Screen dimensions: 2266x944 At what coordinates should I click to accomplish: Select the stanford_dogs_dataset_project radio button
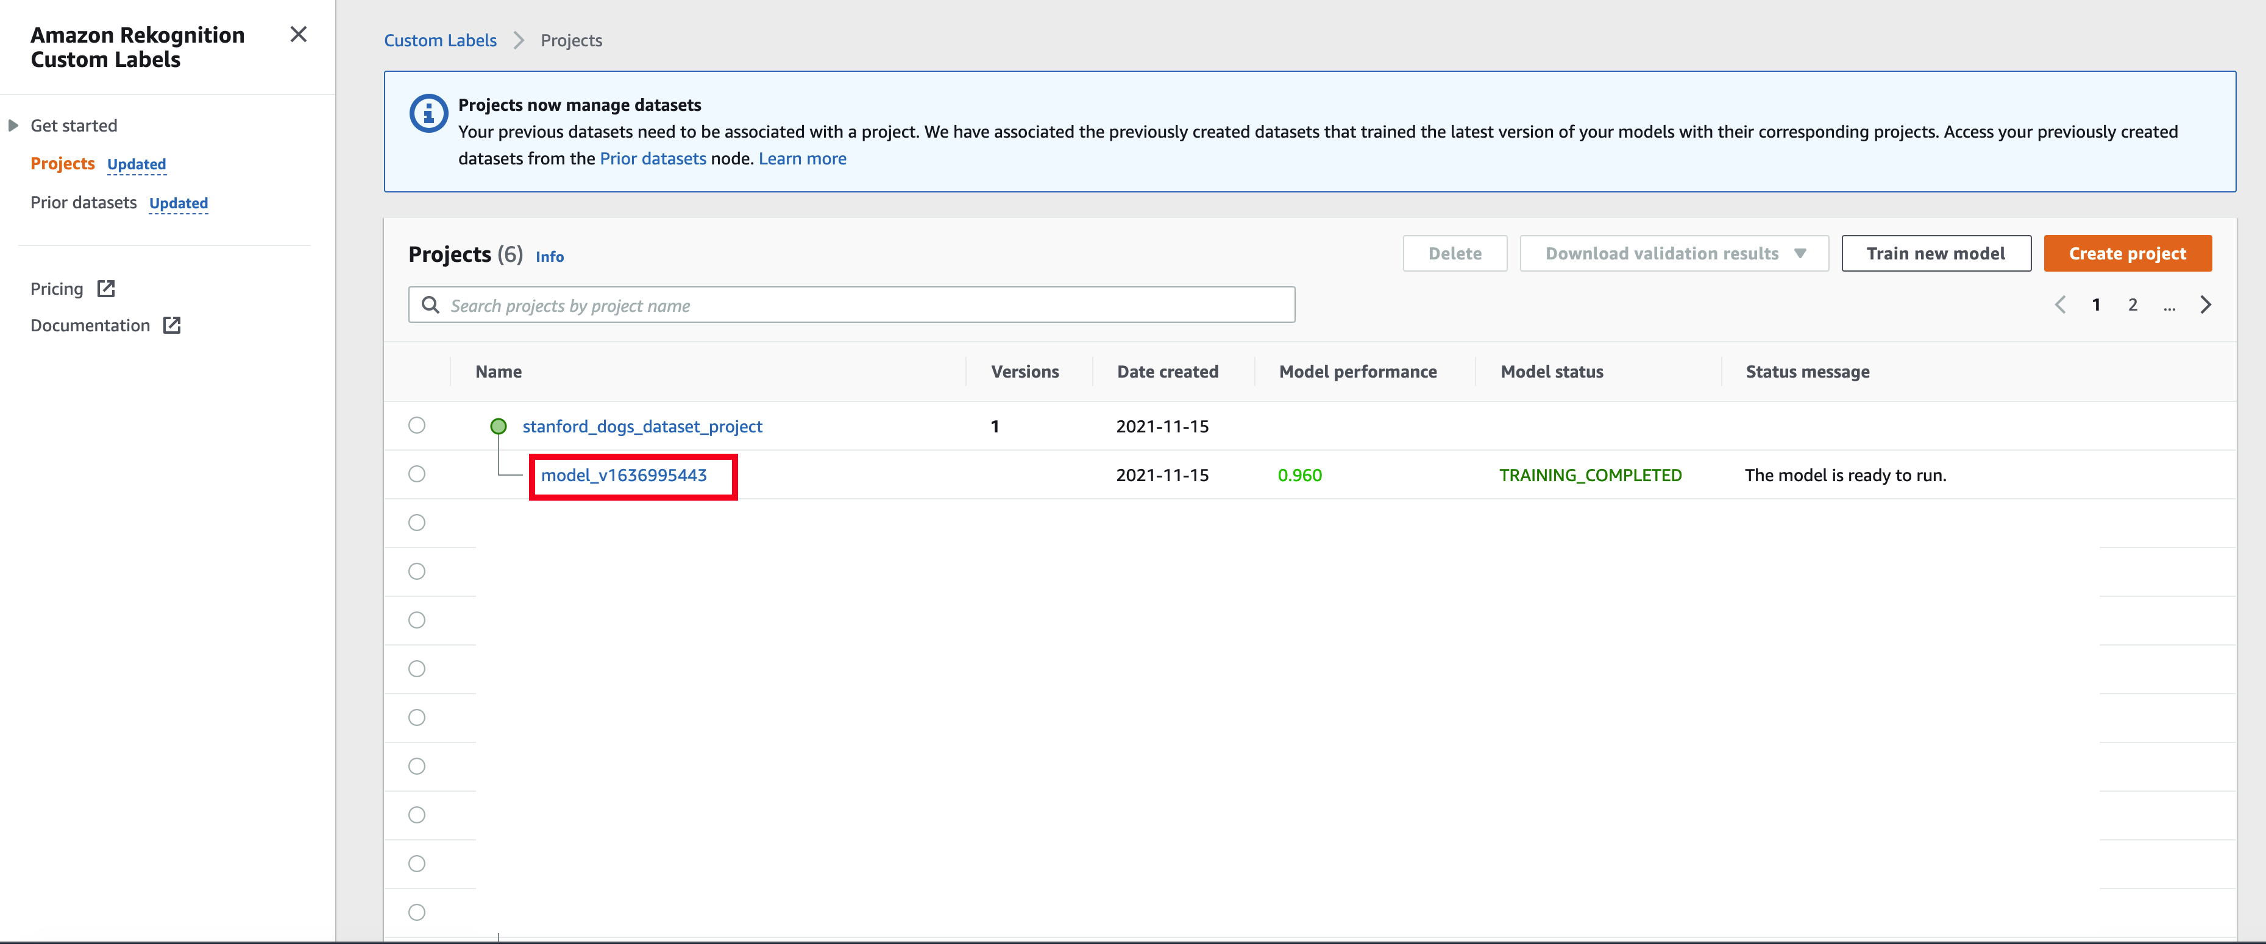[x=417, y=426]
